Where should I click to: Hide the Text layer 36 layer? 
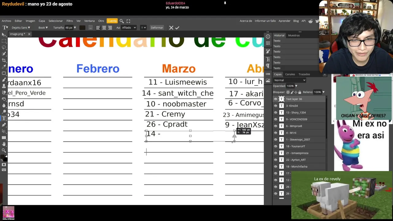point(275,99)
